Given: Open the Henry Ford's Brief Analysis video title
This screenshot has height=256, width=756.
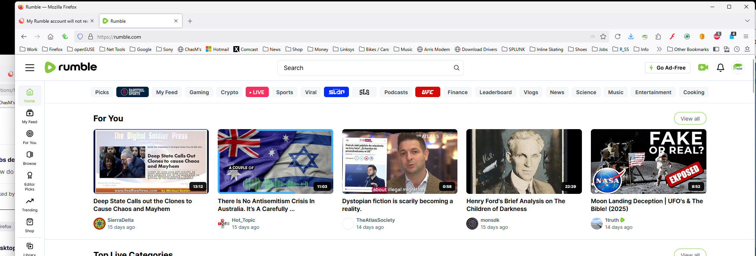Looking at the screenshot, I should (516, 205).
